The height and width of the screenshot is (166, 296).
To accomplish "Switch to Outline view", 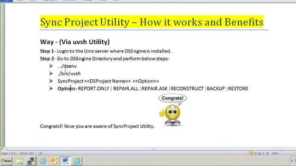I will [263, 154].
